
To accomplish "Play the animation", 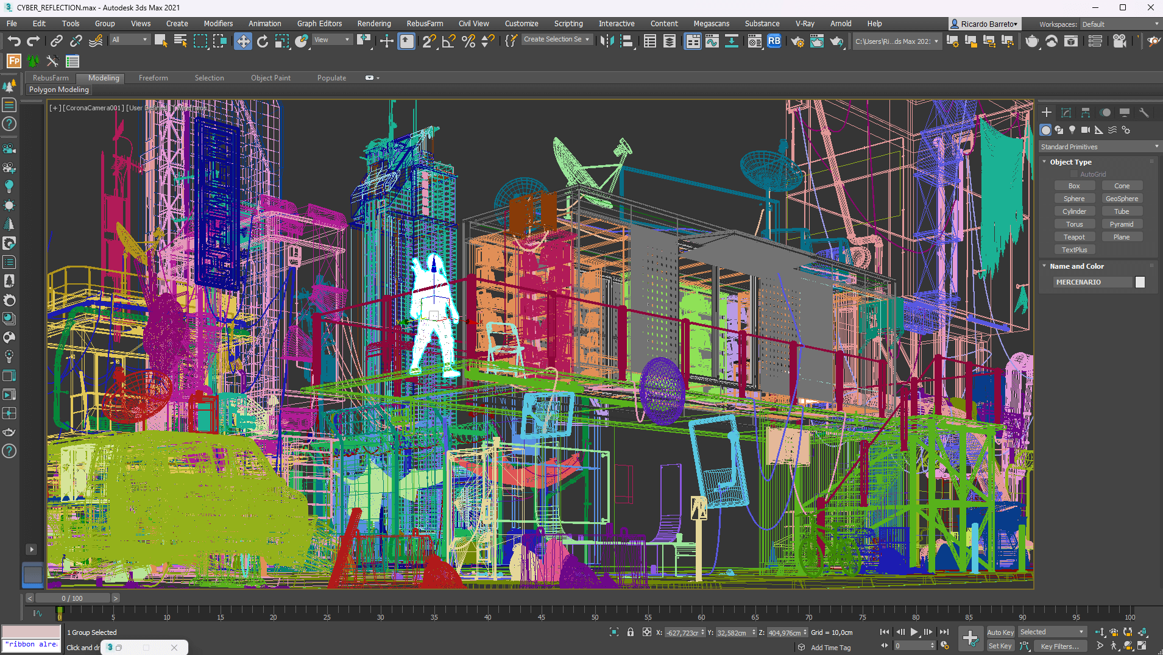I will [914, 632].
